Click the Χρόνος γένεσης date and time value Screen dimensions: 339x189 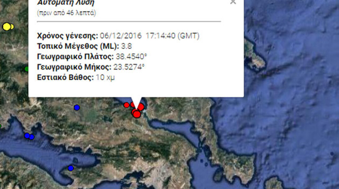click(x=149, y=36)
